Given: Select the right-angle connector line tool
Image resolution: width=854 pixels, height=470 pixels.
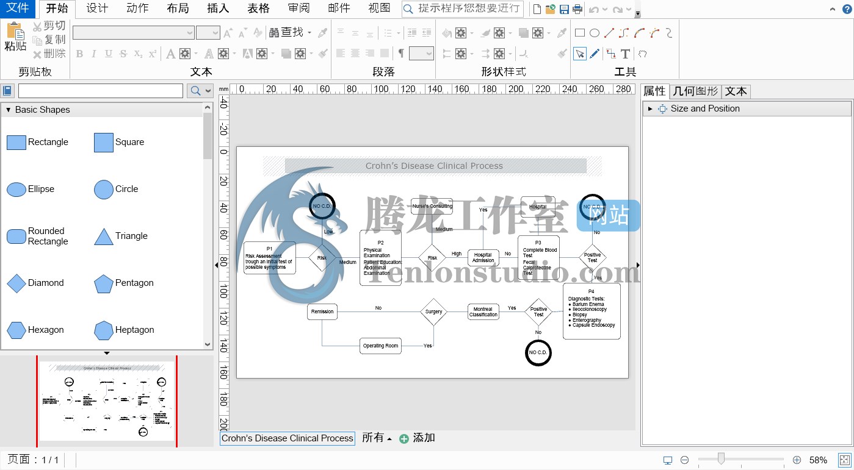Looking at the screenshot, I should tap(624, 33).
